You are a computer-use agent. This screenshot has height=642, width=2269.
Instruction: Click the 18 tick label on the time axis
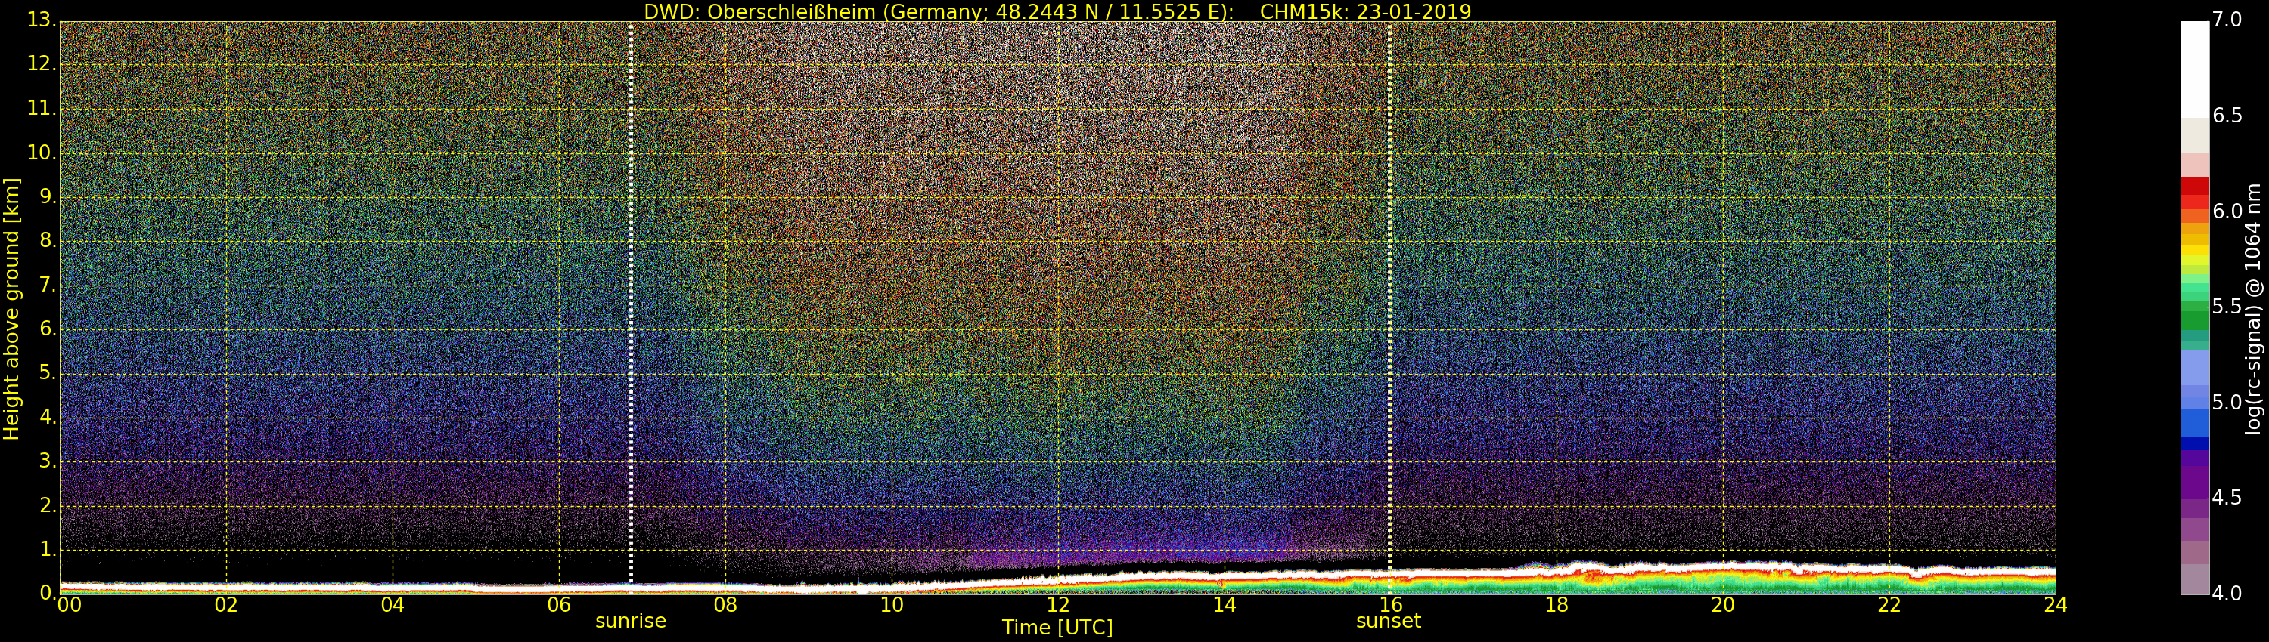[1557, 605]
